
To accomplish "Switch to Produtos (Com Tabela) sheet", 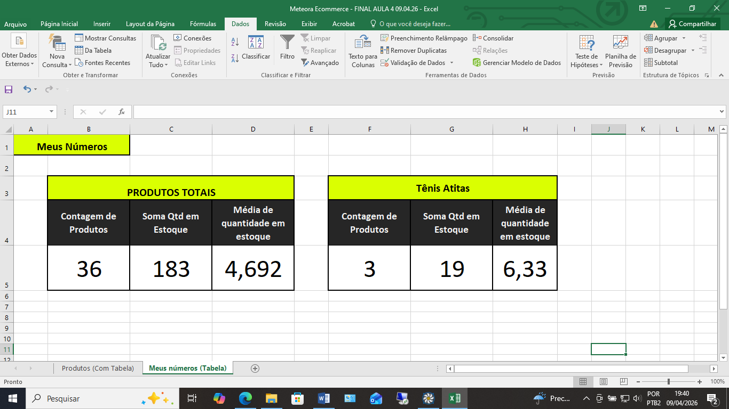I will 98,368.
